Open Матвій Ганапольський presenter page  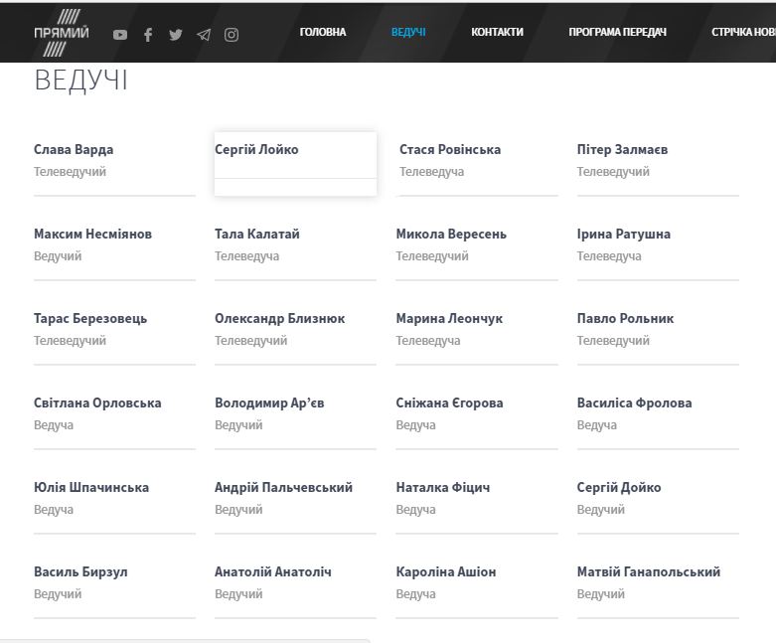pos(648,572)
